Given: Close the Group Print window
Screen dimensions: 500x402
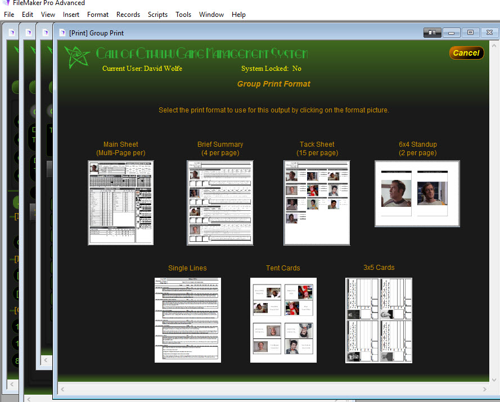Looking at the screenshot, I should tap(489, 33).
